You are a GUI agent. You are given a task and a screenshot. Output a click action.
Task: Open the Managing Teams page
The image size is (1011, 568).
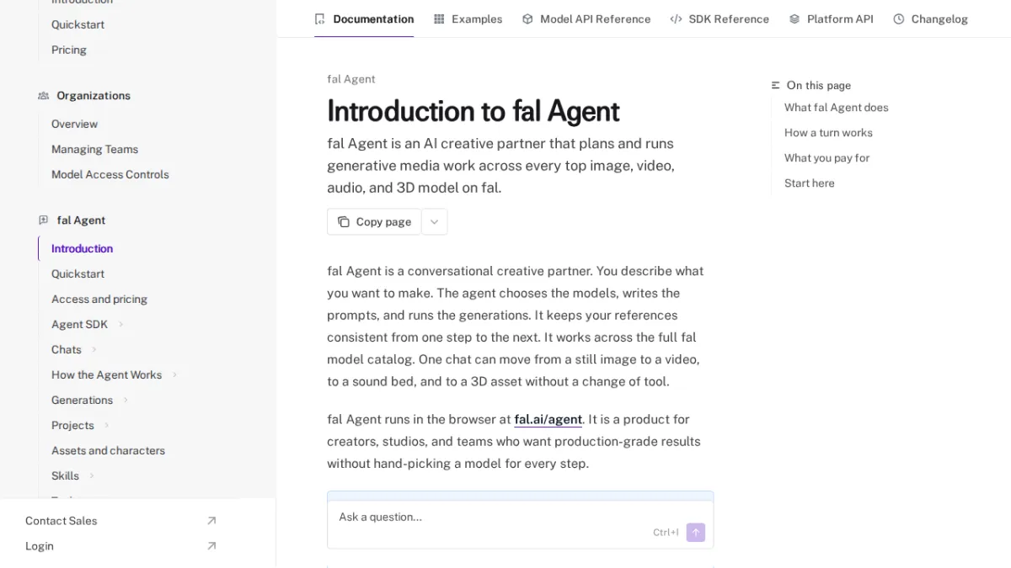pos(94,150)
